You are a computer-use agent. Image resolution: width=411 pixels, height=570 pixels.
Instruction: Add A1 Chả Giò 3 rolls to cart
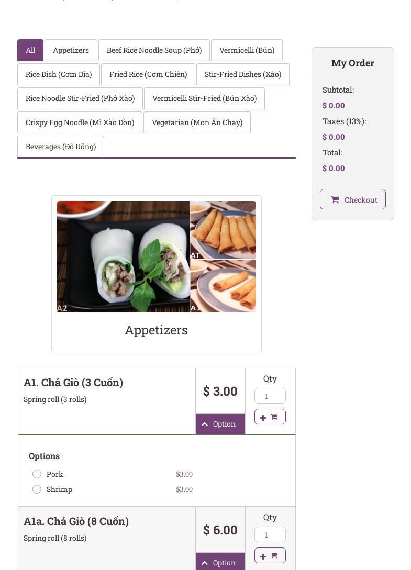[x=270, y=417]
